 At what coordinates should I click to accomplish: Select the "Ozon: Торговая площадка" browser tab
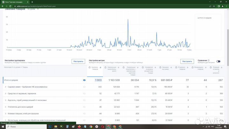(x=14, y=2)
